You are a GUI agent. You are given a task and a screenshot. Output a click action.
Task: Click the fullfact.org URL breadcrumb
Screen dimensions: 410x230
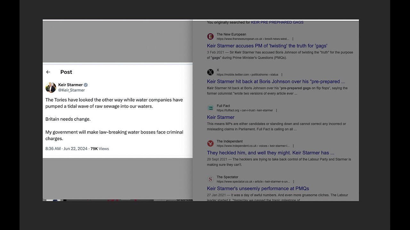[245, 111]
